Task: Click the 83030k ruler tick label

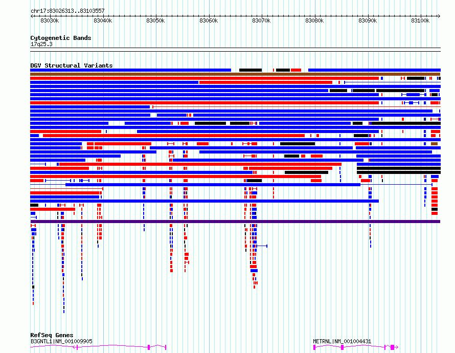Action: coord(50,20)
